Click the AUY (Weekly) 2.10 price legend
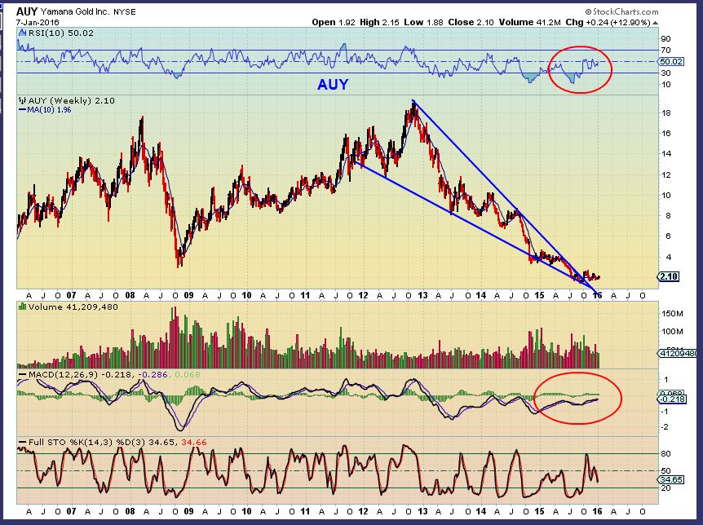 pyautogui.click(x=72, y=101)
